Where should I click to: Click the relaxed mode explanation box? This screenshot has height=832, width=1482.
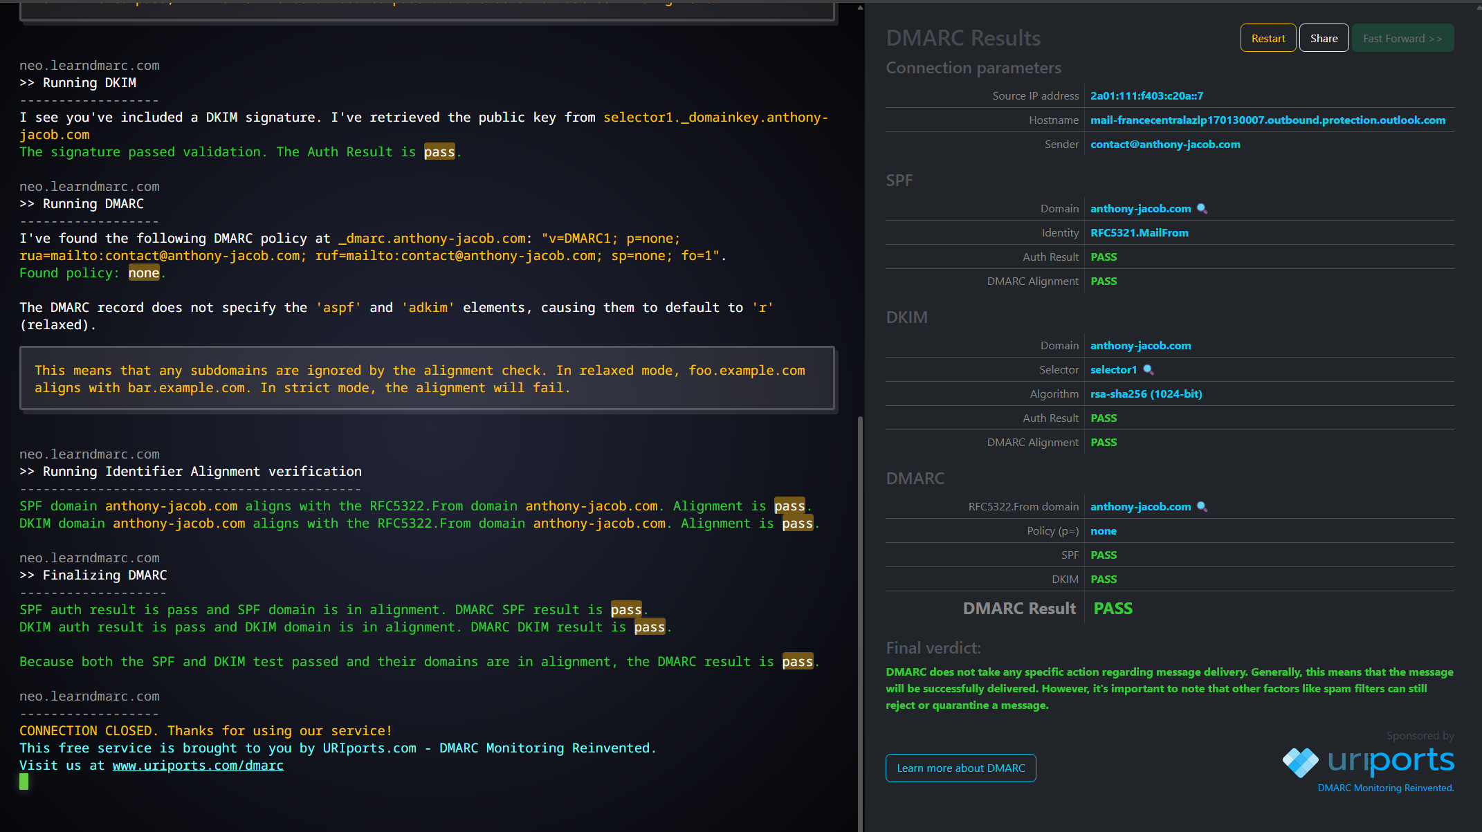(427, 378)
